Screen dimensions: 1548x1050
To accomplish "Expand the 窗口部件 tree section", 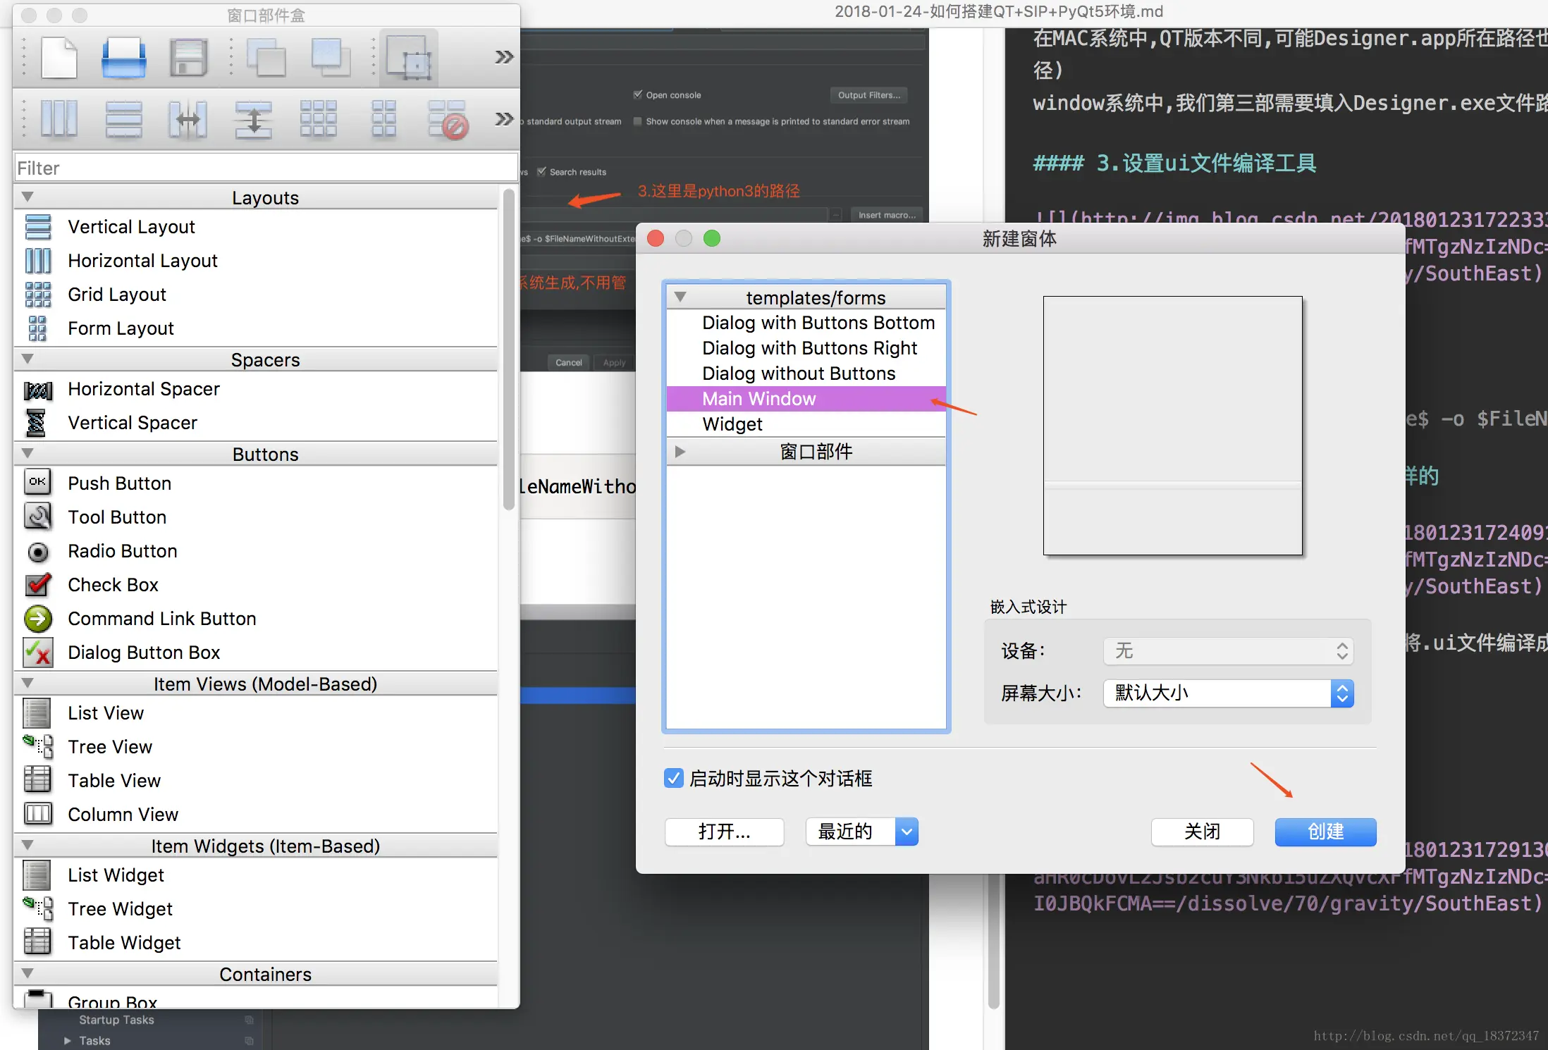I will (x=680, y=451).
